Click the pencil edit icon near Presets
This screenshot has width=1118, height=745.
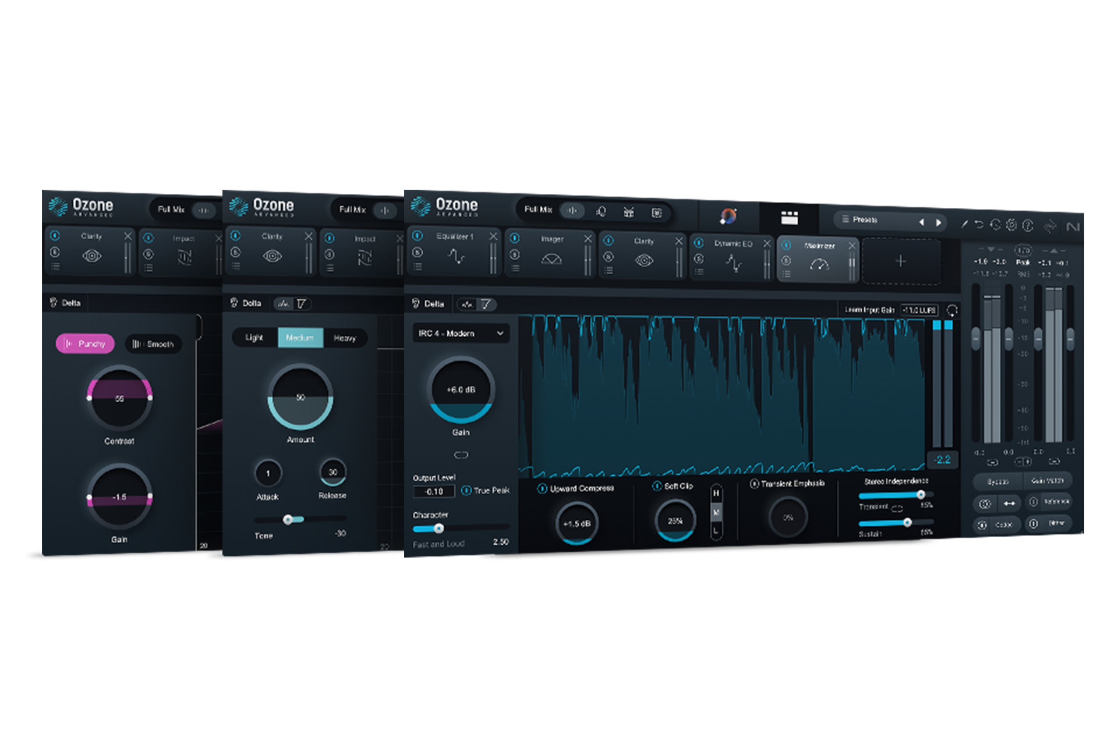point(964,223)
